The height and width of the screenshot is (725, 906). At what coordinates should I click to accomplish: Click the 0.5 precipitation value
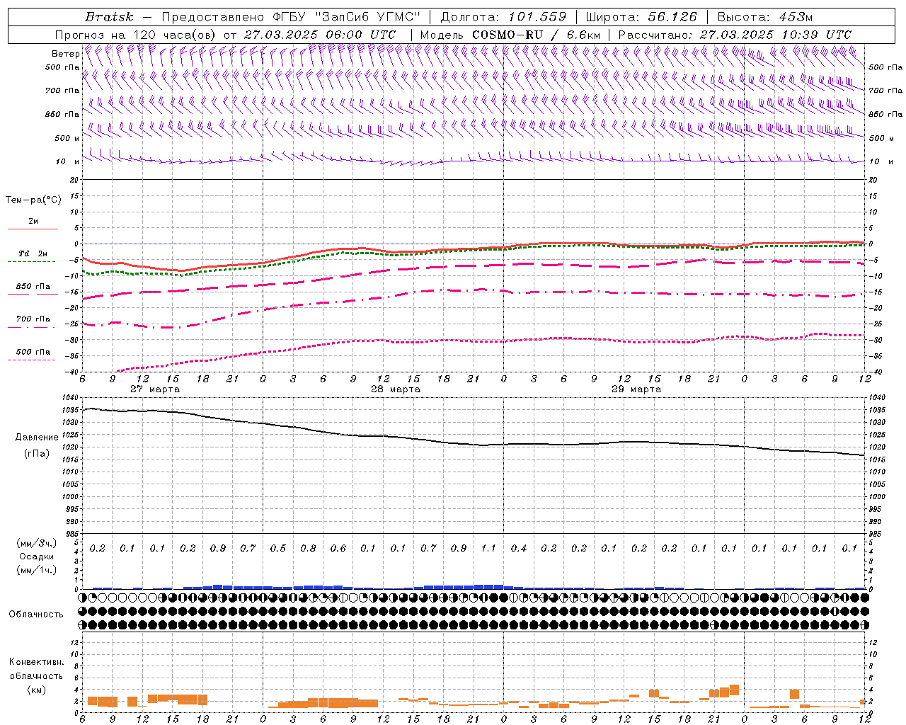(278, 548)
